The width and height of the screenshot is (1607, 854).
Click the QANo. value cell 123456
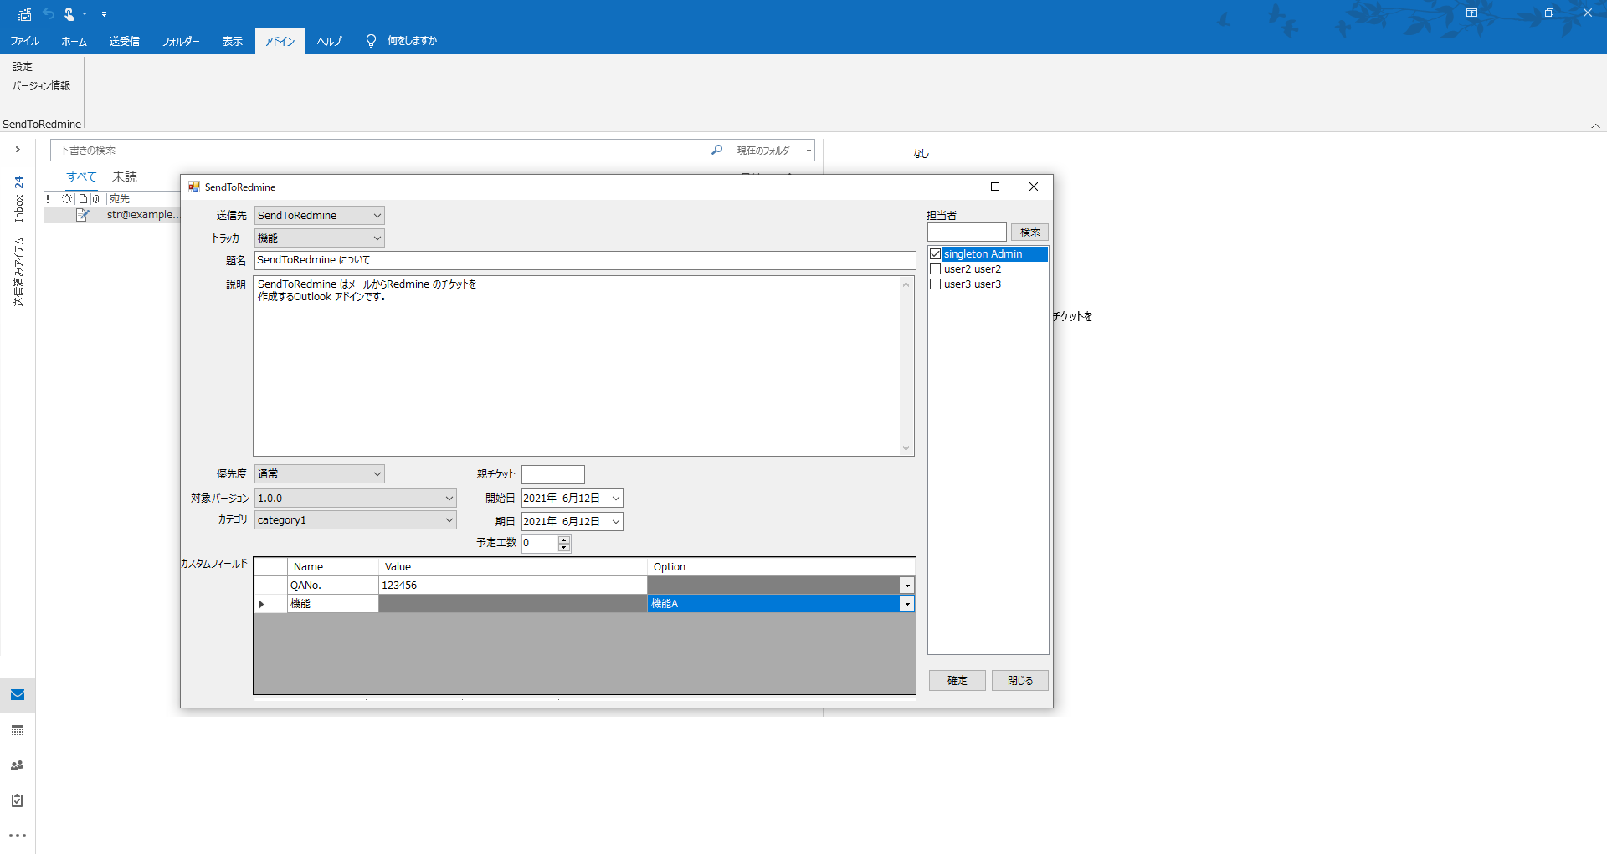coord(513,586)
